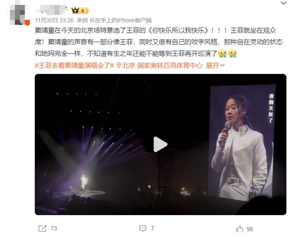This screenshot has height=237, width=293.
Task: Click the repost share icon
Action: [42, 228]
